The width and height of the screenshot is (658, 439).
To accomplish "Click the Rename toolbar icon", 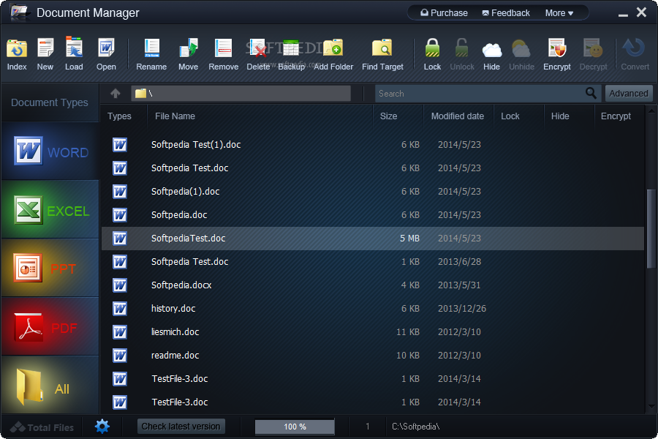I will pyautogui.click(x=151, y=48).
